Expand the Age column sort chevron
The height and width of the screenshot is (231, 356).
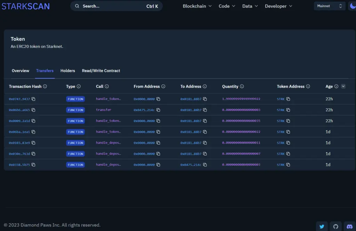tap(343, 86)
